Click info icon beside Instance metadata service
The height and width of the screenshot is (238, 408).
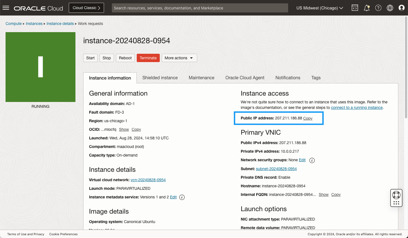pos(182,197)
